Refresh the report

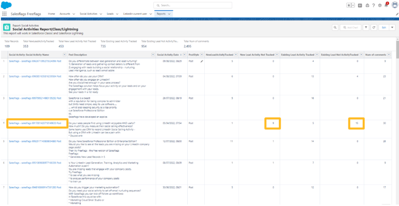[x=373, y=28]
